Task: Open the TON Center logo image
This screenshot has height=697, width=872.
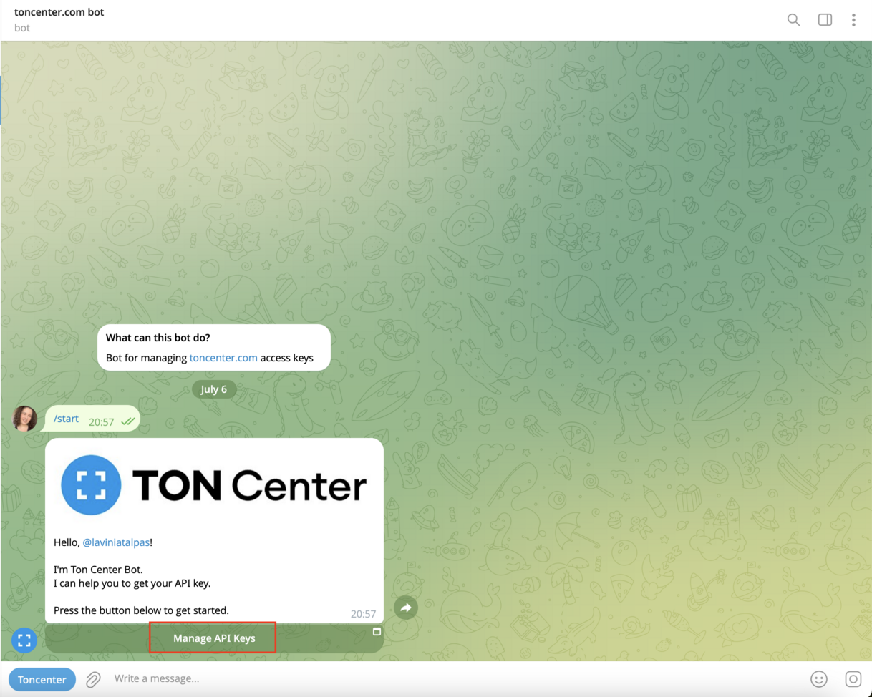Action: (x=214, y=485)
